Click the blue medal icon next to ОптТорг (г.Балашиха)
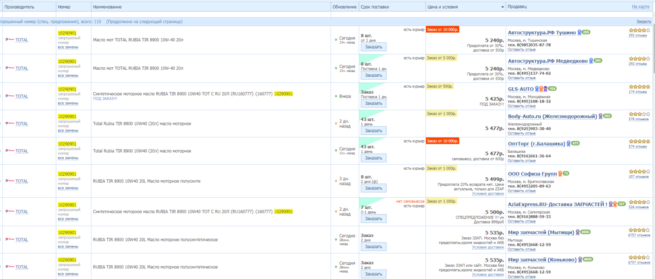Screen dimensions: 655x279 pyautogui.click(x=569, y=143)
